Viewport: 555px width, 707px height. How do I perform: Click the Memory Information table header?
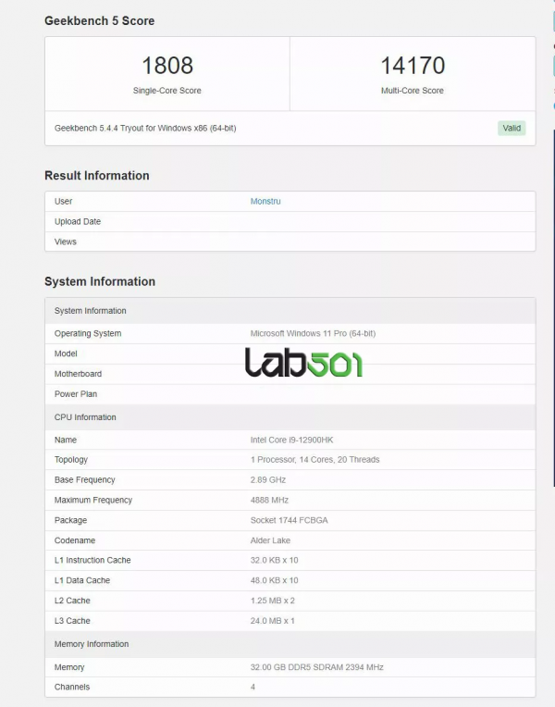[92, 644]
